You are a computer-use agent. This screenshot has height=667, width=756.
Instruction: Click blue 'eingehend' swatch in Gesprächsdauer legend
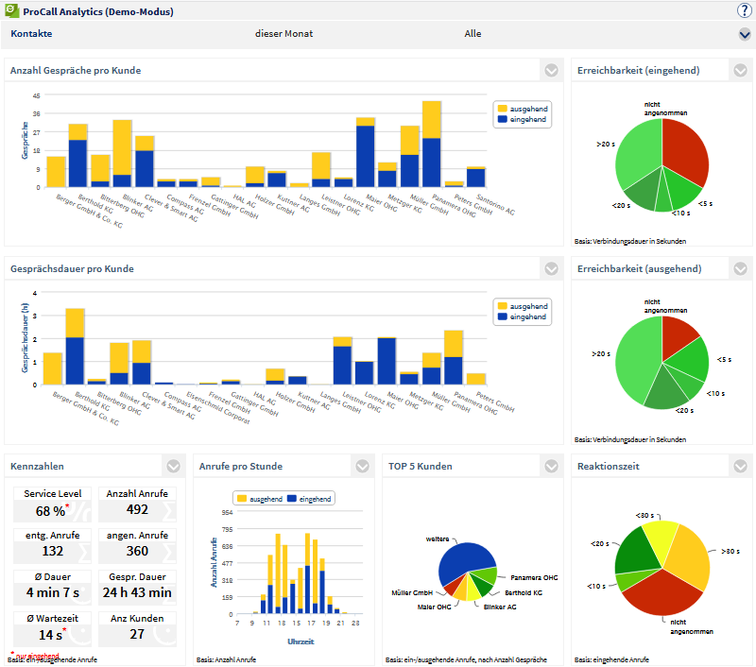503,316
